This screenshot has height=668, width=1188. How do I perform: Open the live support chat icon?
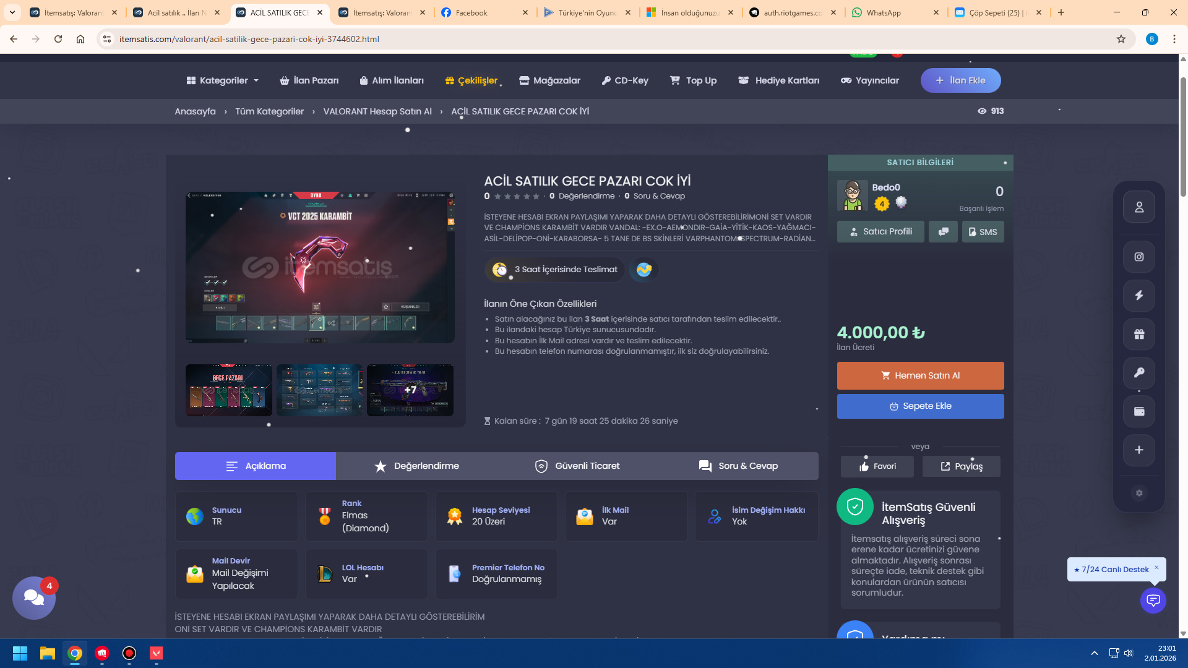point(1153,600)
